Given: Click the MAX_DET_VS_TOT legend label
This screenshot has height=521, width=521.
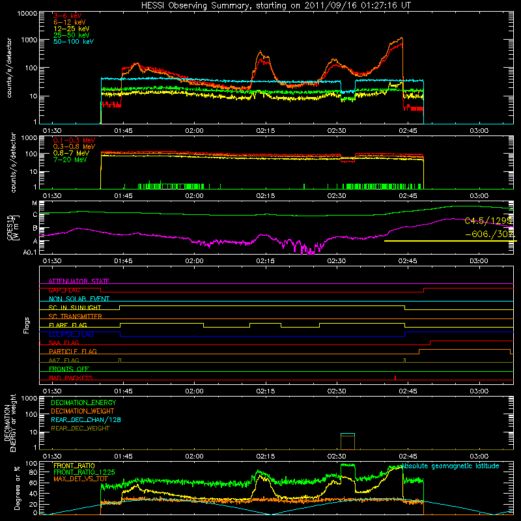Looking at the screenshot, I should (x=81, y=479).
